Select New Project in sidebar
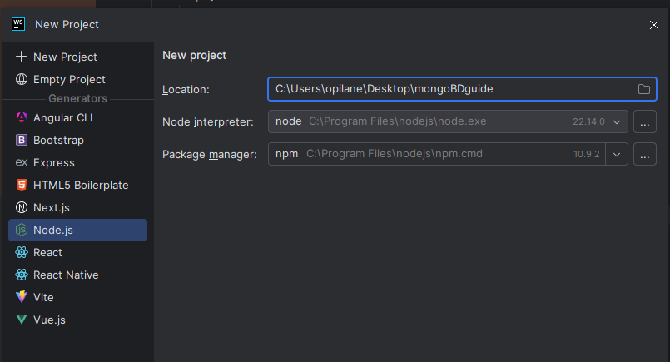This screenshot has height=362, width=670. 65,57
